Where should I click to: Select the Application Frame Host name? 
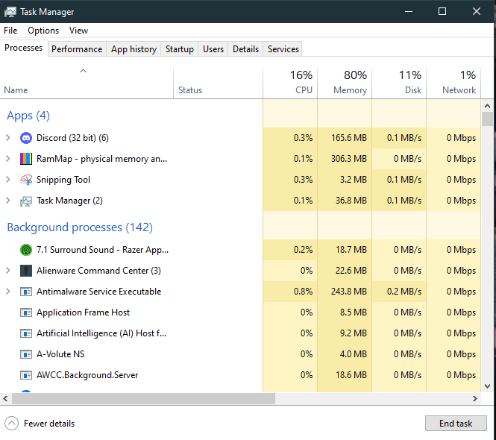point(83,312)
